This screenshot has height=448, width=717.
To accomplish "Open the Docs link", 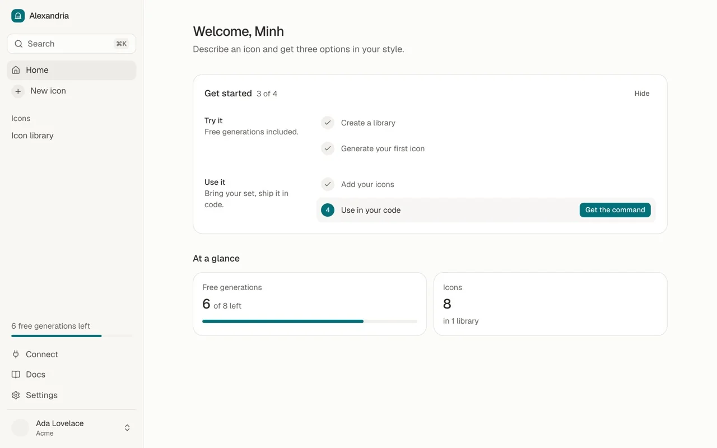I will (72, 375).
